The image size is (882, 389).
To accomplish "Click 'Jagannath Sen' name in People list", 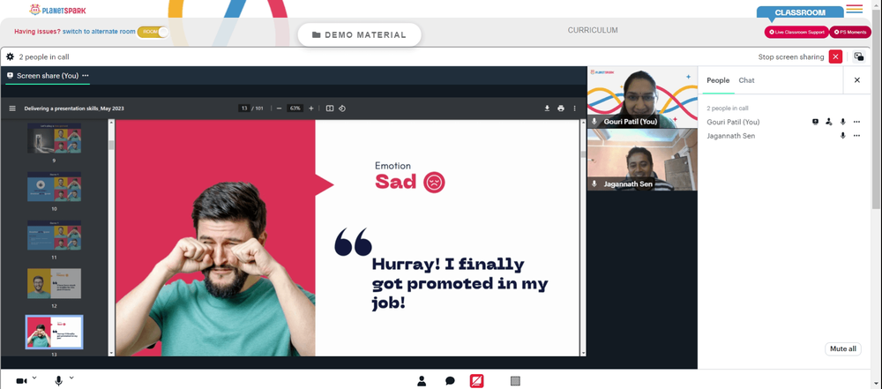I will point(730,136).
